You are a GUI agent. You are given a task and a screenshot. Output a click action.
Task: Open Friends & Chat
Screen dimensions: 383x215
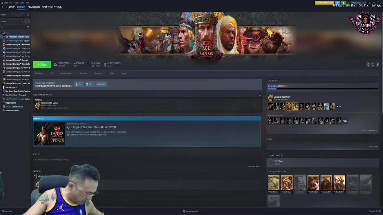coord(375,211)
